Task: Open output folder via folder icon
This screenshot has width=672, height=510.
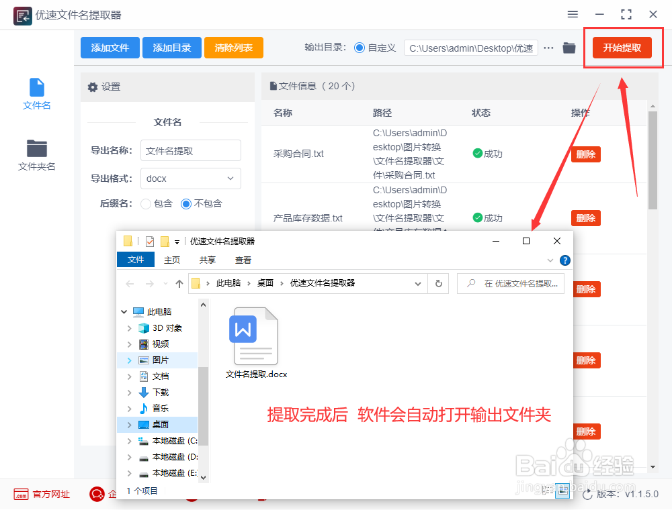Action: [569, 48]
